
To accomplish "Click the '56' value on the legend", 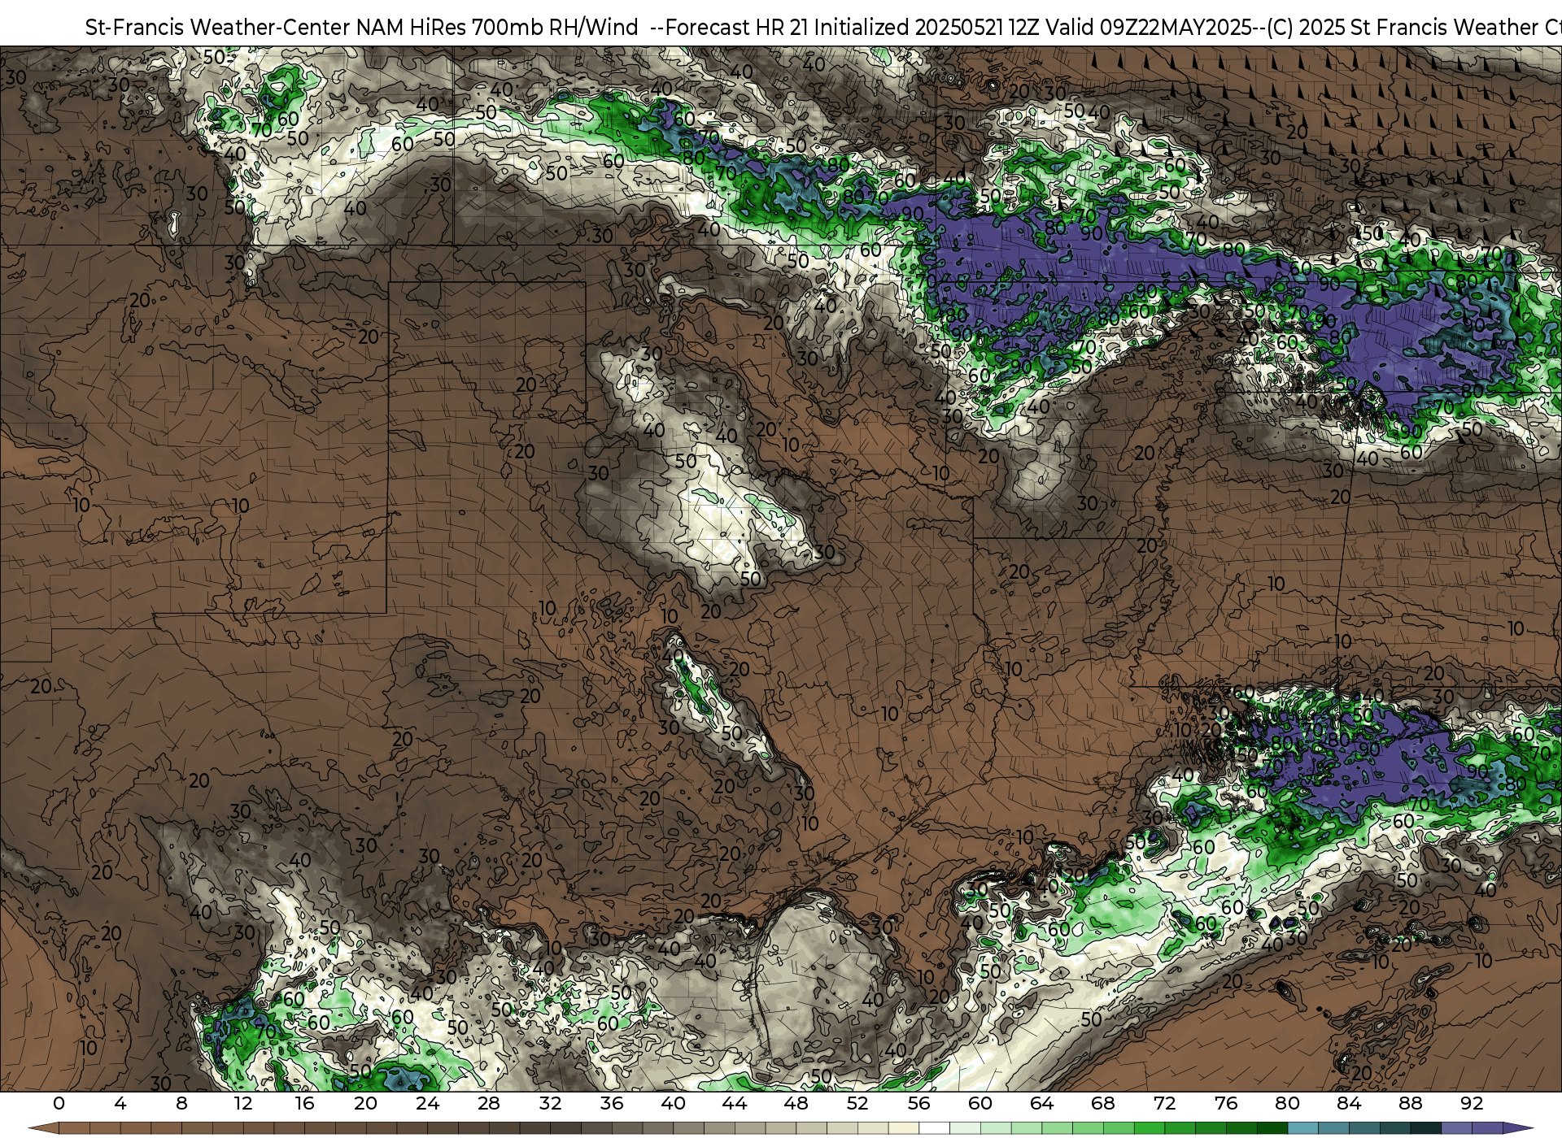I will (x=918, y=1103).
